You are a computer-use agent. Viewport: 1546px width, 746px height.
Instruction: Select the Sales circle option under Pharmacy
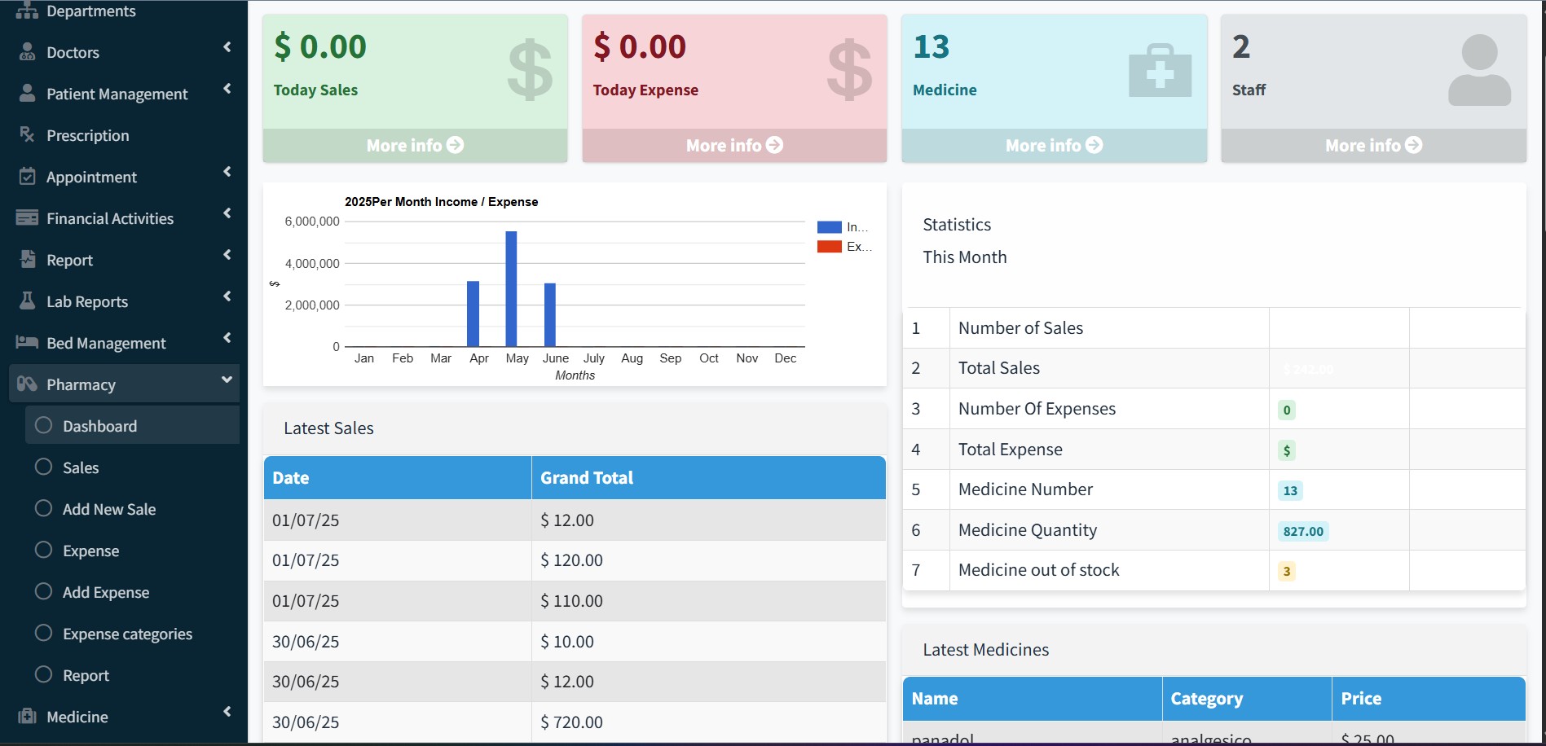point(44,467)
